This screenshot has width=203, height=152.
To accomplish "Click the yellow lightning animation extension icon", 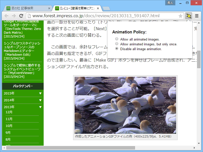I will [x=188, y=15].
